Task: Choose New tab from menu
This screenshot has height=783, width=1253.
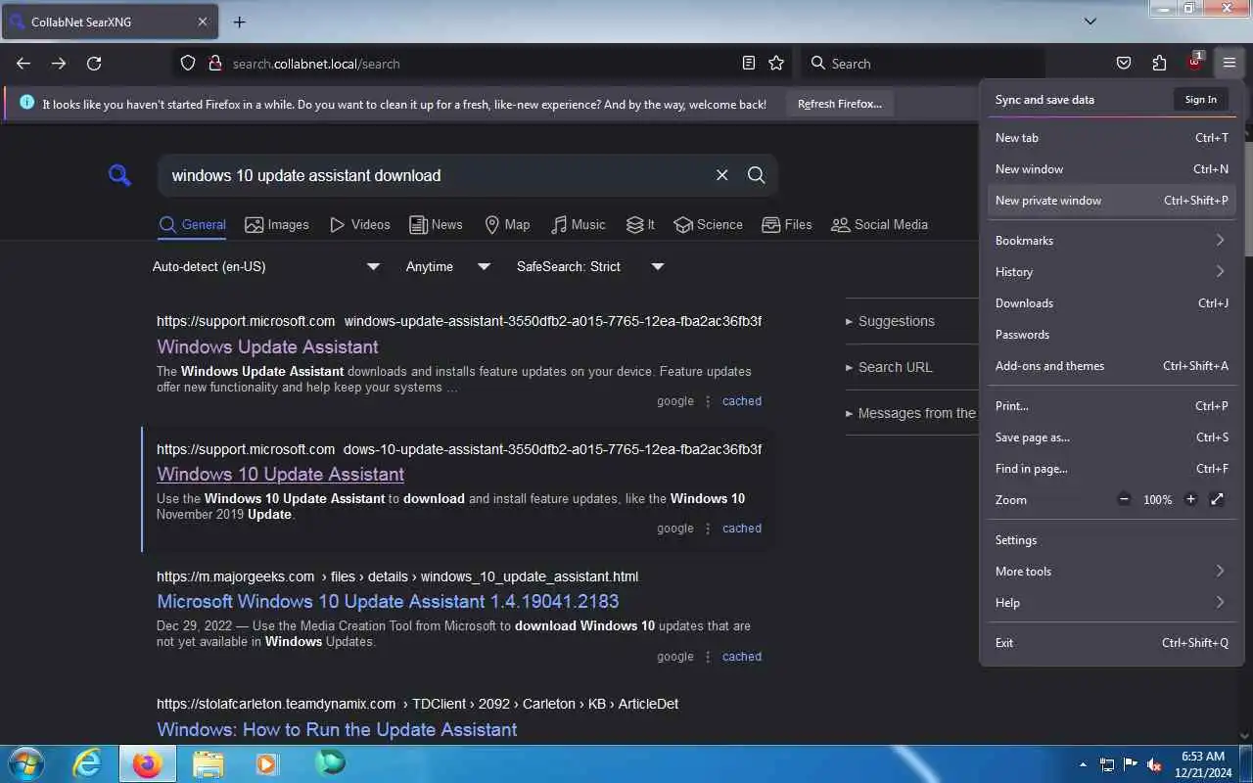Action: [1111, 138]
